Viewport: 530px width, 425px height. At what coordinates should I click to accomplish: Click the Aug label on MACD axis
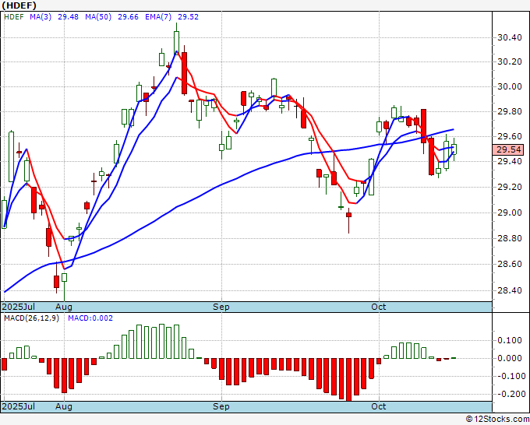pyautogui.click(x=64, y=406)
